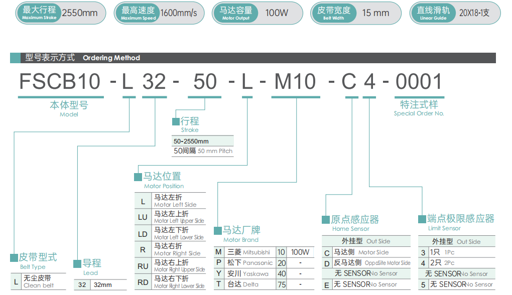Click the teal square beside Limit Sensor

tap(423, 219)
